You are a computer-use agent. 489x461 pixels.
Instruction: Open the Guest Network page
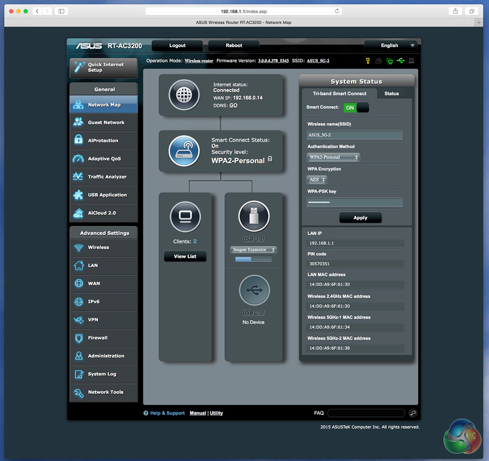click(104, 123)
